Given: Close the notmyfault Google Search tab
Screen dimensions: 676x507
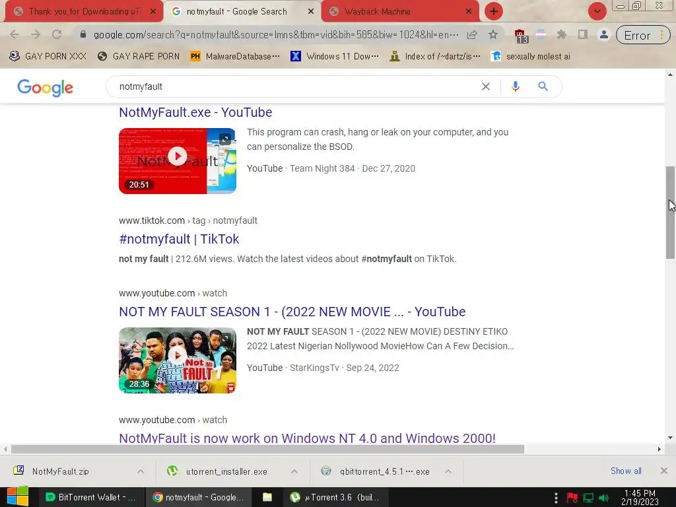Looking at the screenshot, I should [311, 12].
